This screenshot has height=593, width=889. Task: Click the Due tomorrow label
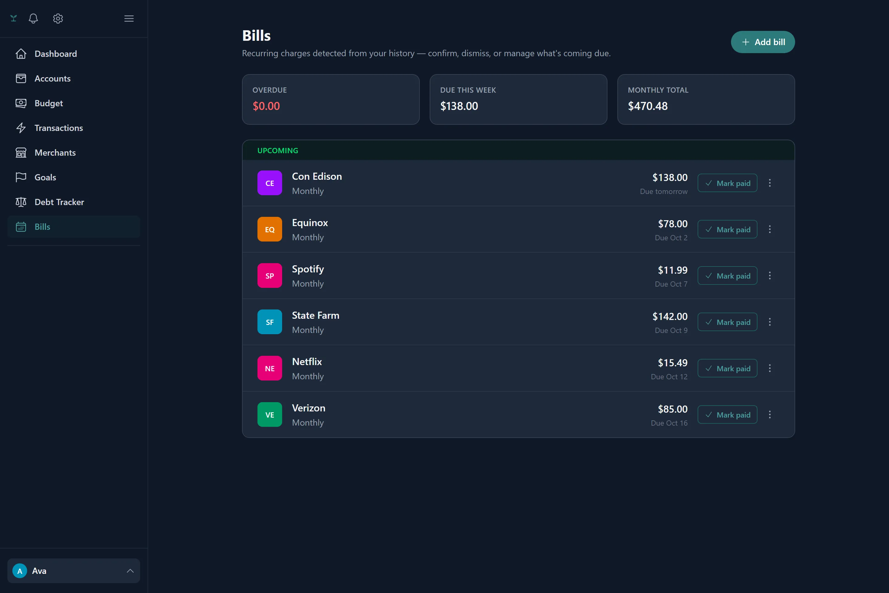tap(664, 192)
